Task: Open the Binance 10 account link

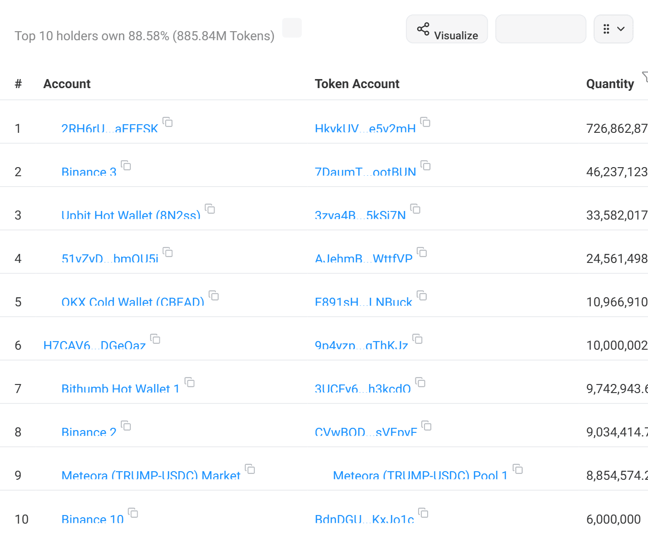Action: pyautogui.click(x=93, y=520)
